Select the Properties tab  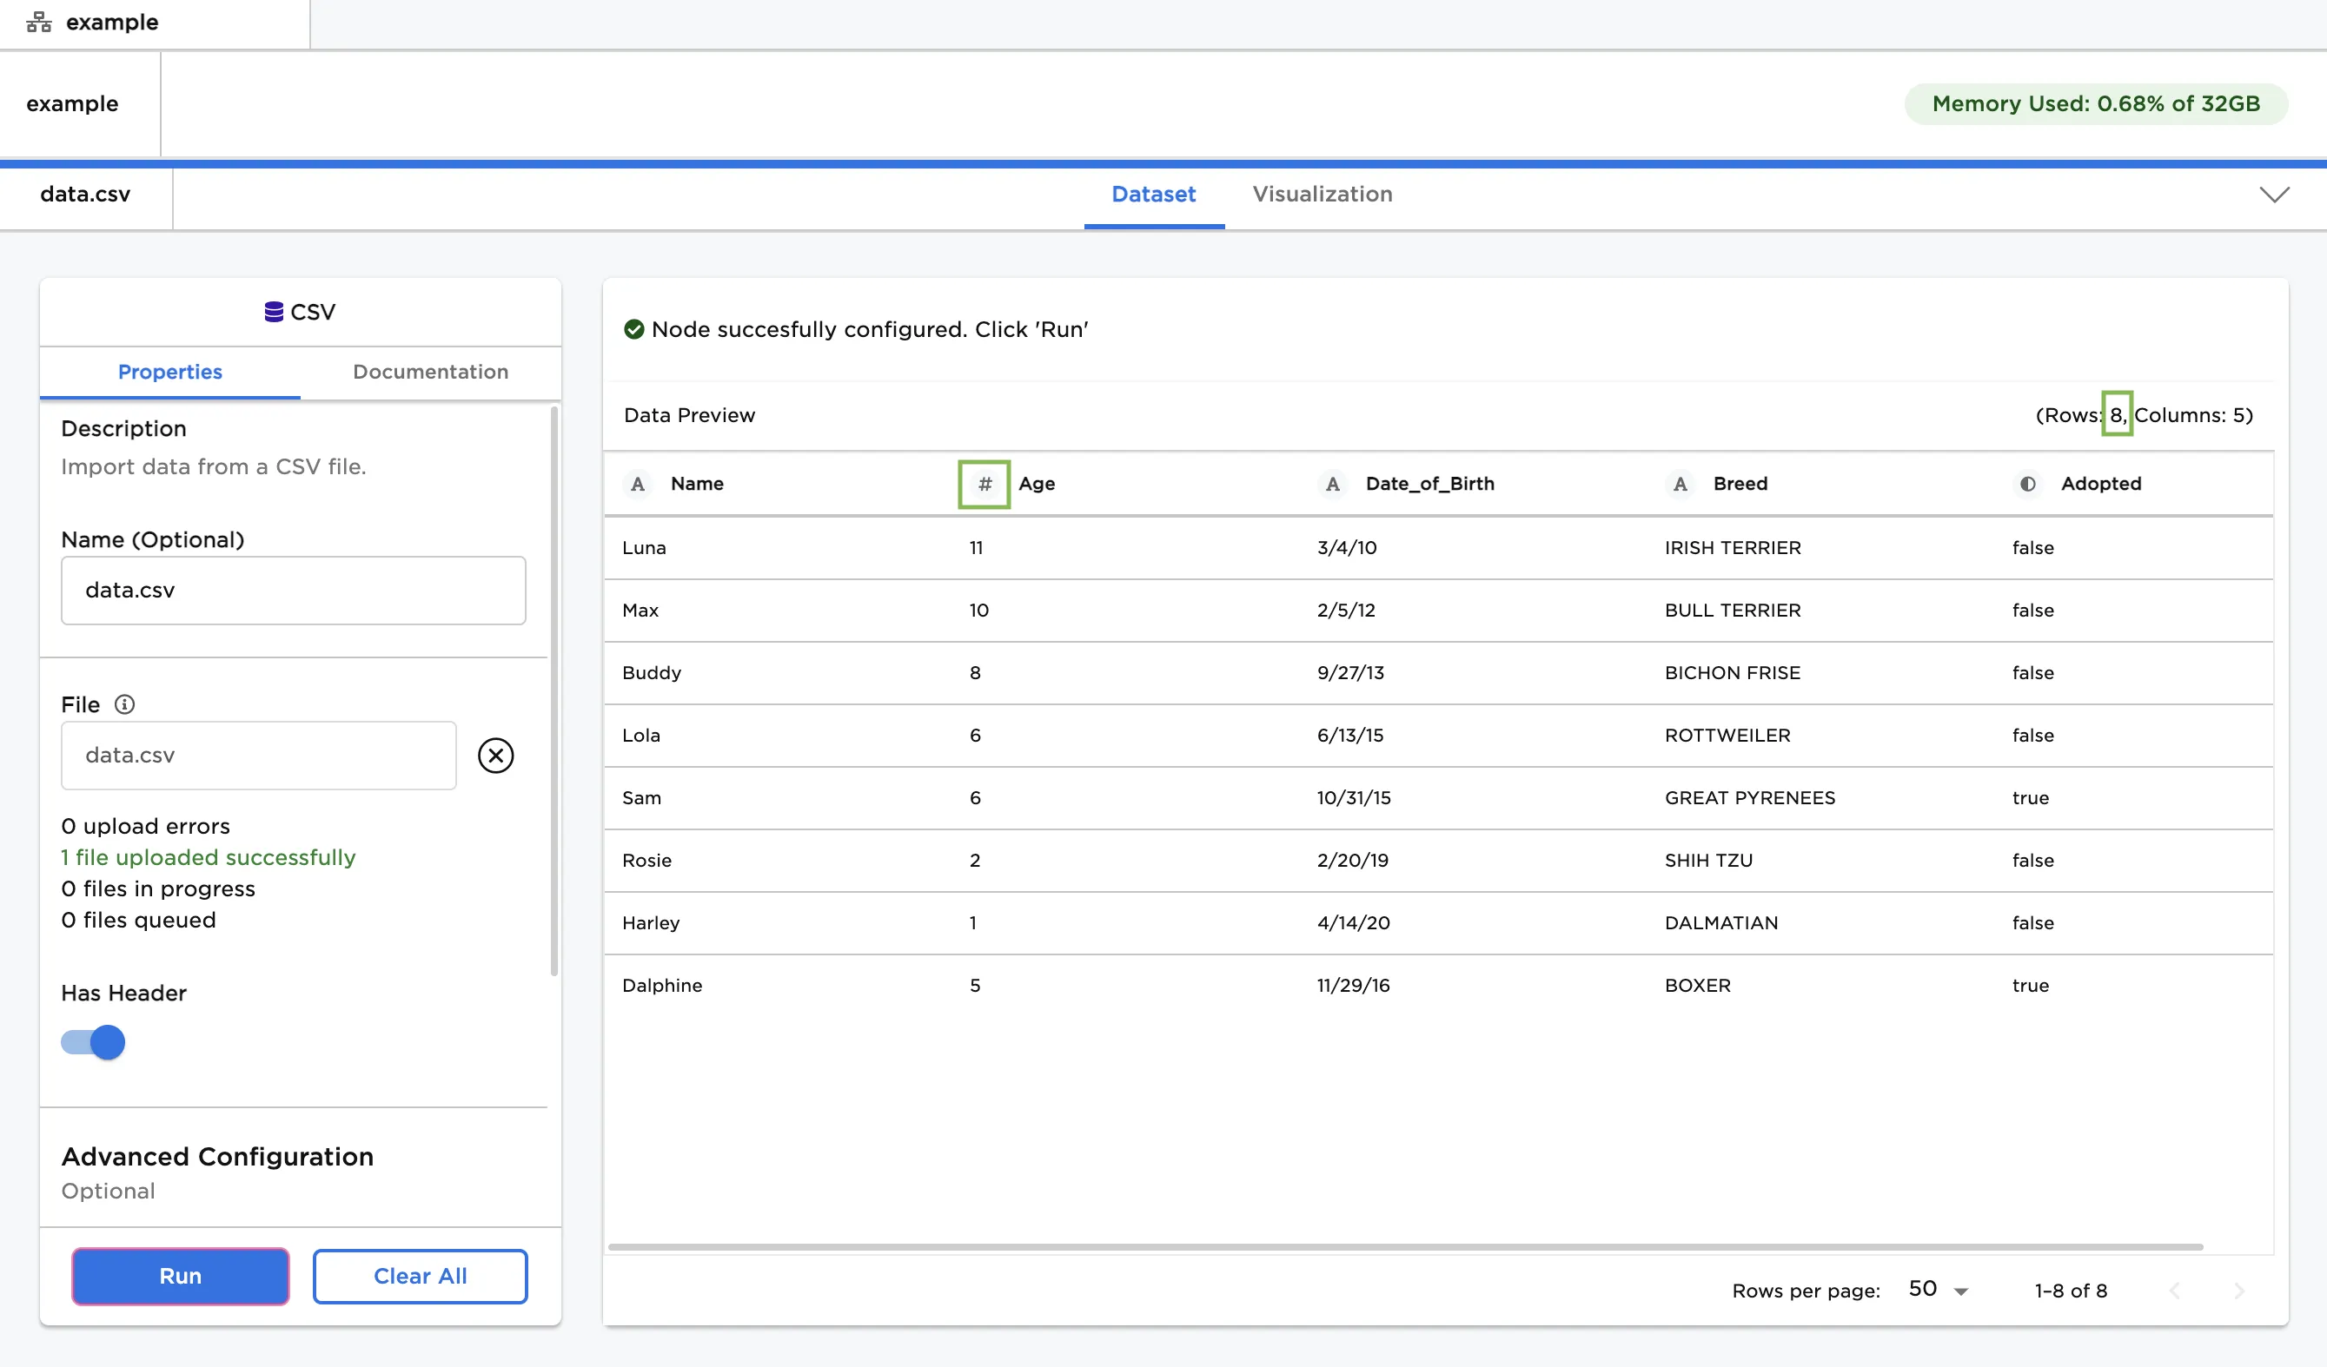click(x=170, y=371)
